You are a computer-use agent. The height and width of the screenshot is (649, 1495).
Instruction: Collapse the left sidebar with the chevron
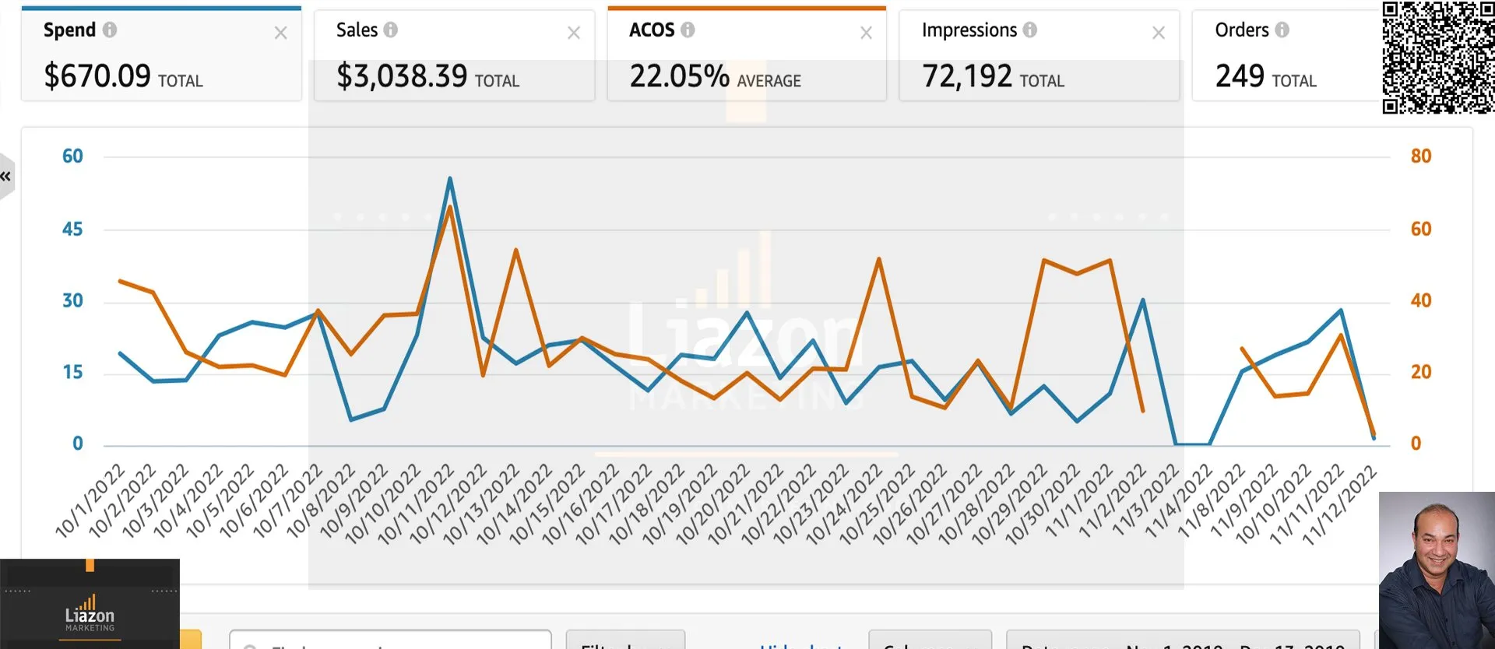click(6, 176)
